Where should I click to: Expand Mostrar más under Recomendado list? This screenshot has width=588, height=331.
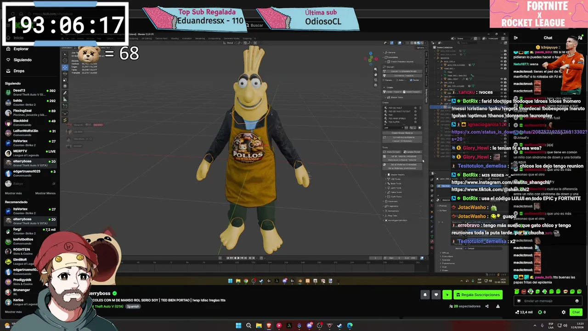[13, 312]
